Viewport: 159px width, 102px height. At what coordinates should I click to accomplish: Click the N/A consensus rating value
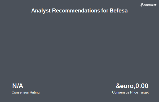coord(18,86)
